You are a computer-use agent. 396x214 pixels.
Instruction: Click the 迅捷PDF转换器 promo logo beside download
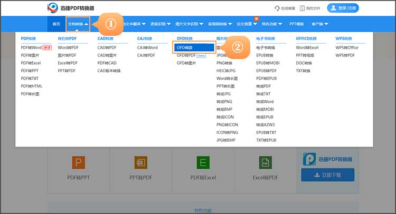pyautogui.click(x=309, y=159)
